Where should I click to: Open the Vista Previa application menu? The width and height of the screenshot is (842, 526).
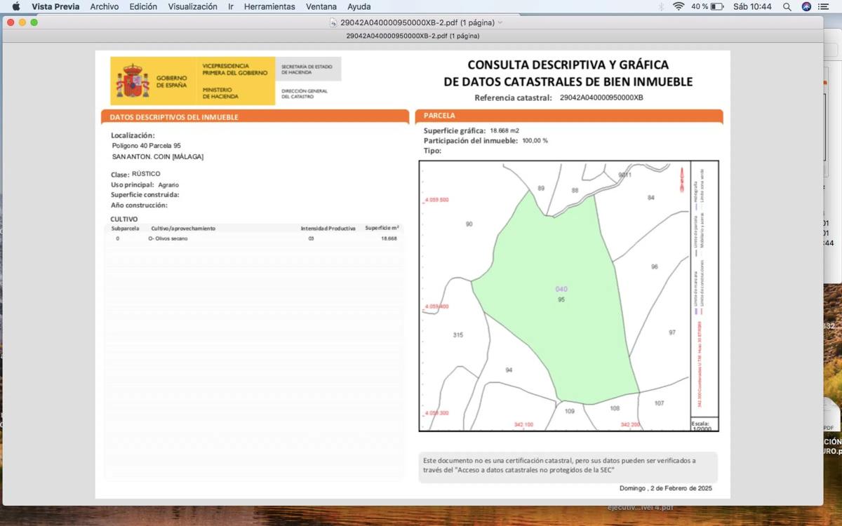point(55,6)
